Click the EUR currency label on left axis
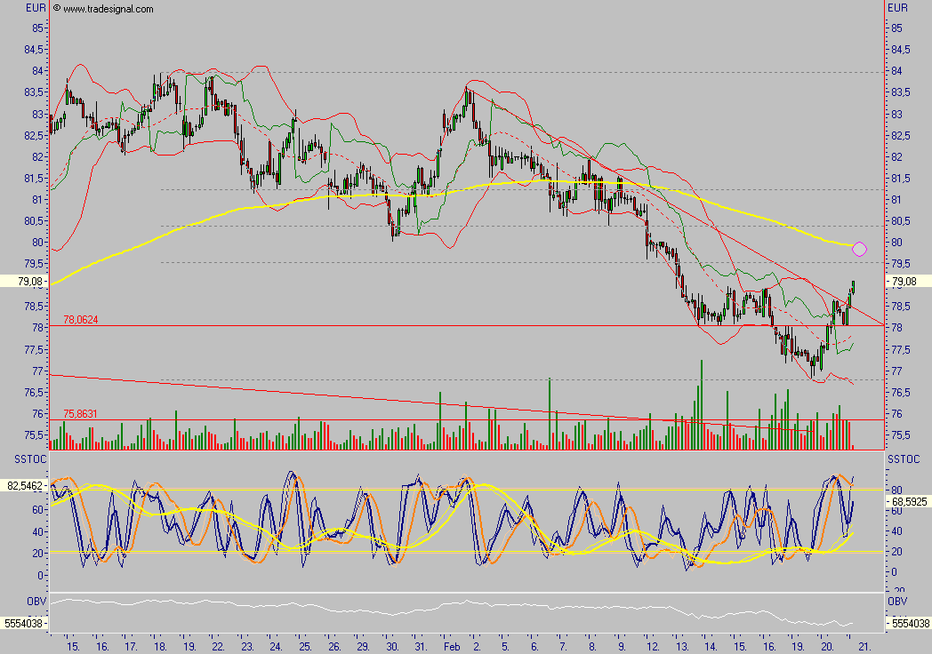This screenshot has height=654, width=932. pos(36,8)
